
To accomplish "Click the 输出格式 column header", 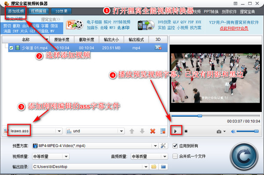I will click(x=136, y=39).
